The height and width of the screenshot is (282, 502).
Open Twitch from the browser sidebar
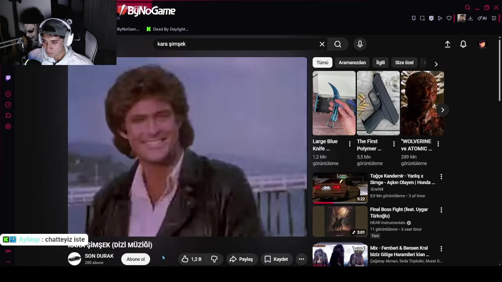point(8,78)
